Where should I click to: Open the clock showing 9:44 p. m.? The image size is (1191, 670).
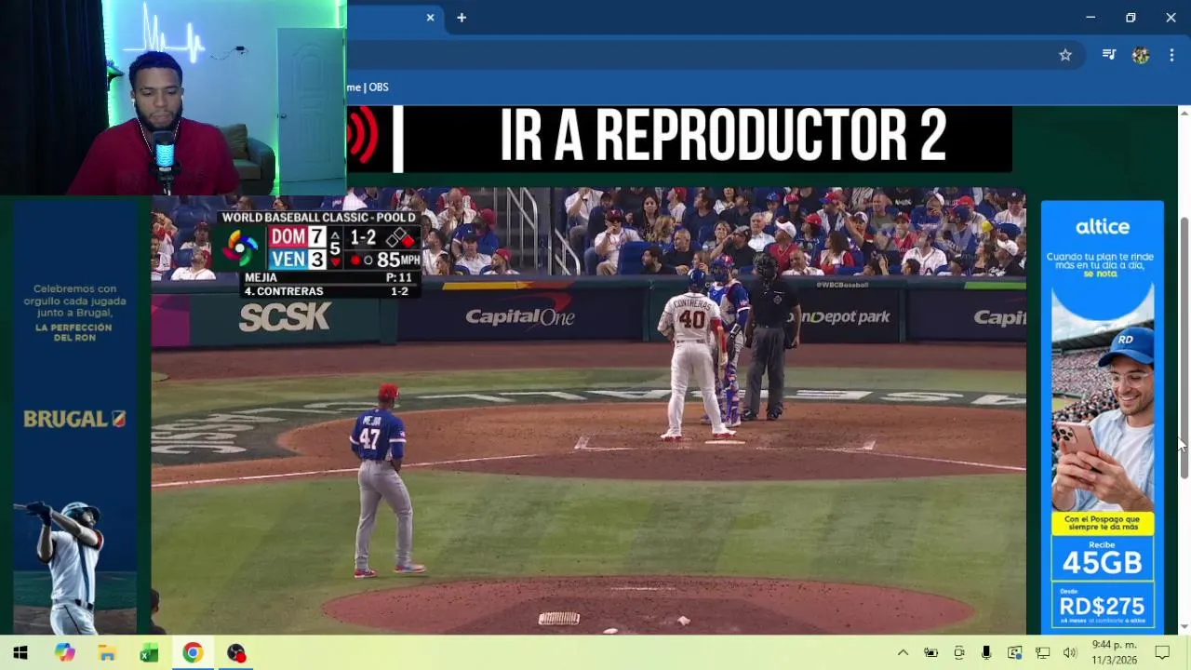click(1115, 652)
